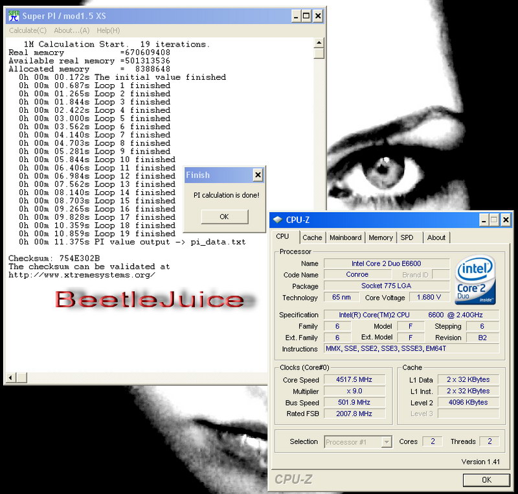
Task: Click the Multiplier value x 9.0
Action: [354, 391]
